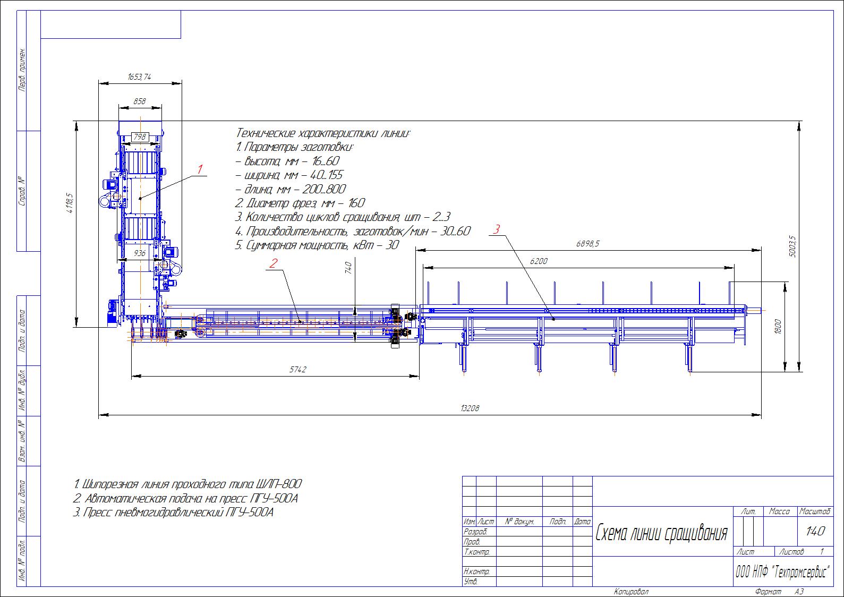Click red callout number 3
Viewport: 844px width, 597px height.
[x=496, y=229]
